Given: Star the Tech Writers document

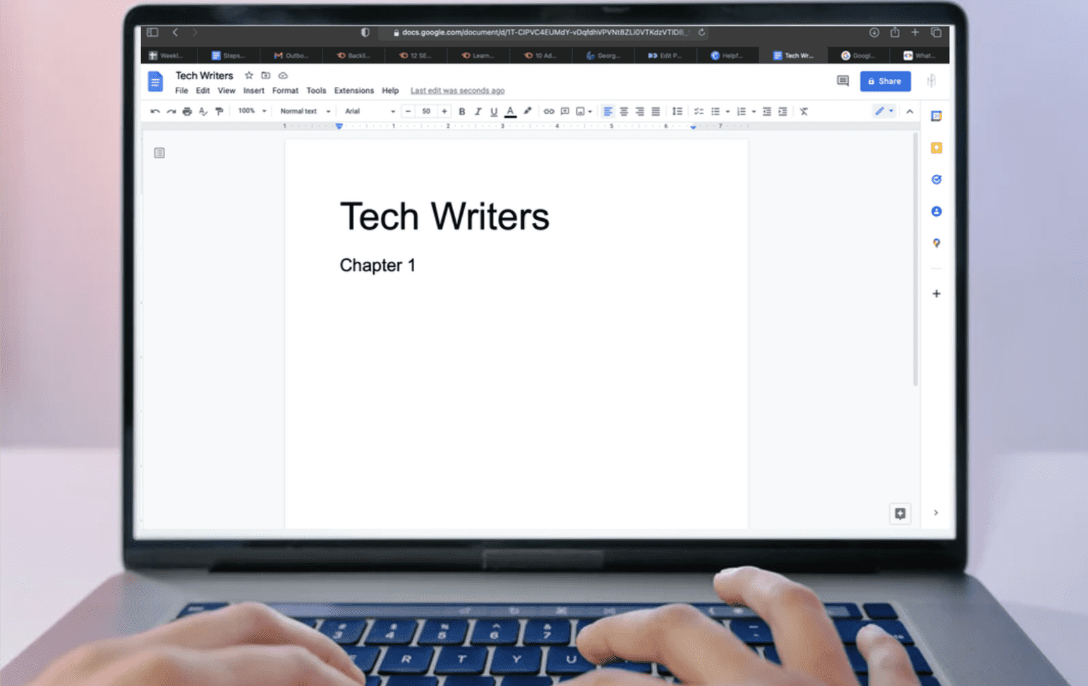Looking at the screenshot, I should [x=249, y=76].
